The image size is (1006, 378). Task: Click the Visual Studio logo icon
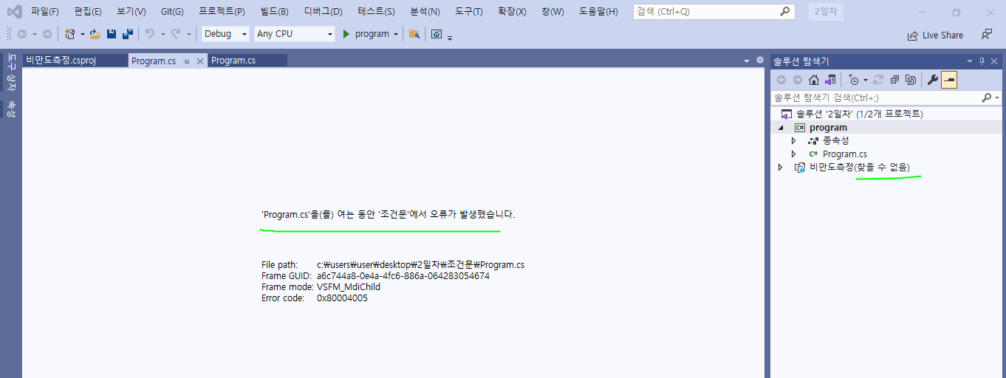click(x=14, y=12)
